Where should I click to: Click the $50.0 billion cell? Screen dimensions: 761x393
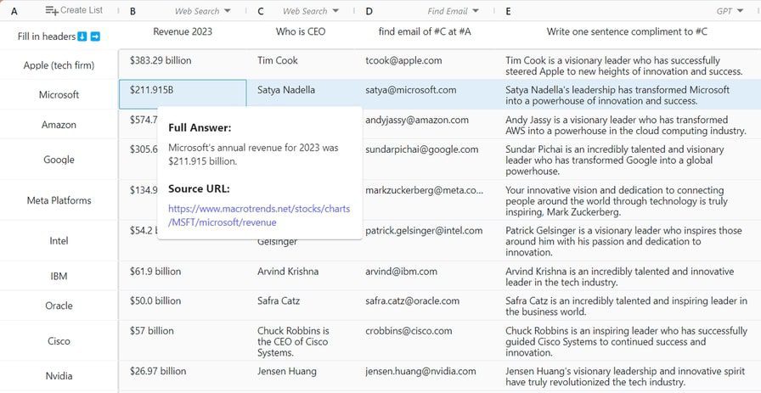pyautogui.click(x=183, y=306)
